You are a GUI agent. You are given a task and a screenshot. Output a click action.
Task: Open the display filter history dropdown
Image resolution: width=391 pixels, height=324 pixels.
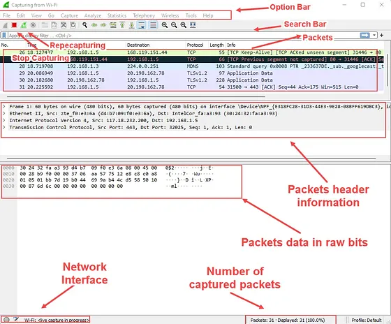[374, 35]
